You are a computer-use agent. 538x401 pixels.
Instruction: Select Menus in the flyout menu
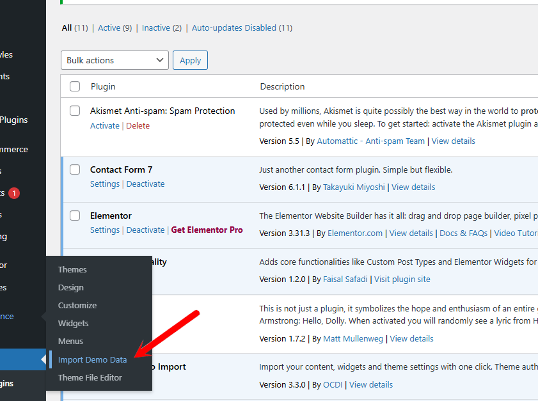(x=70, y=341)
